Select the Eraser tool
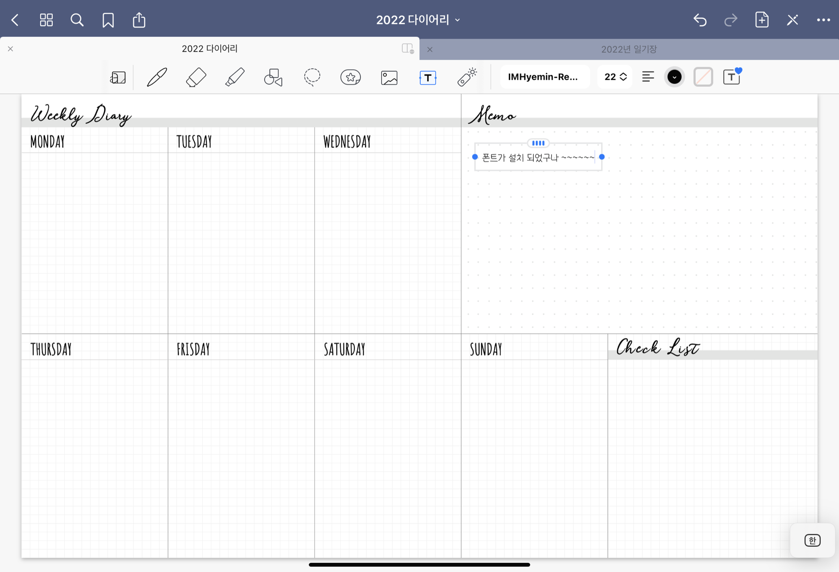The image size is (839, 572). pyautogui.click(x=195, y=77)
